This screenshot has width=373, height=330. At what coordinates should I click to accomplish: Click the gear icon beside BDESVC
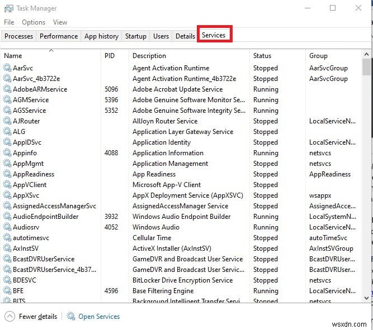[7, 280]
